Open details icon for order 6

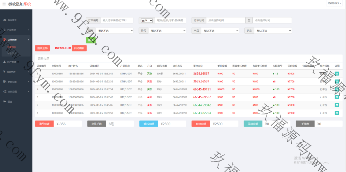coord(337,73)
